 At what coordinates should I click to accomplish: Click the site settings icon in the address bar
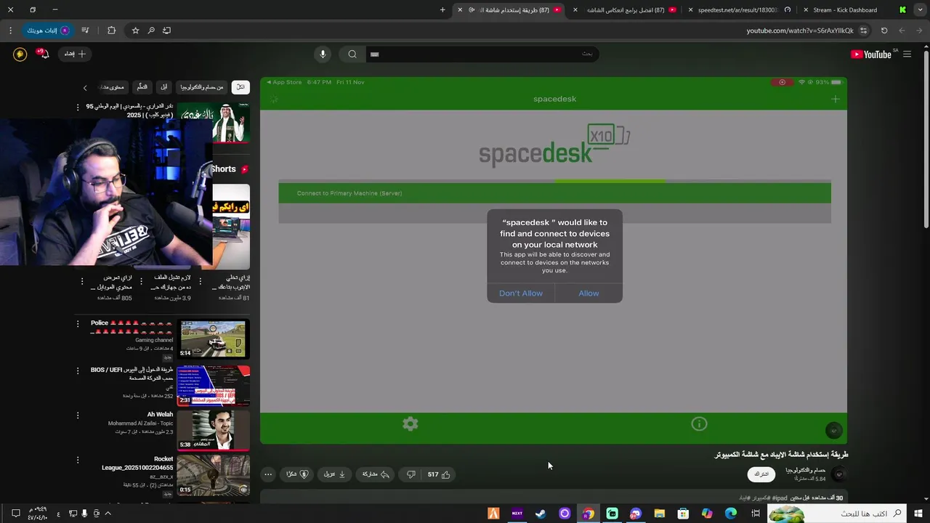(x=864, y=31)
